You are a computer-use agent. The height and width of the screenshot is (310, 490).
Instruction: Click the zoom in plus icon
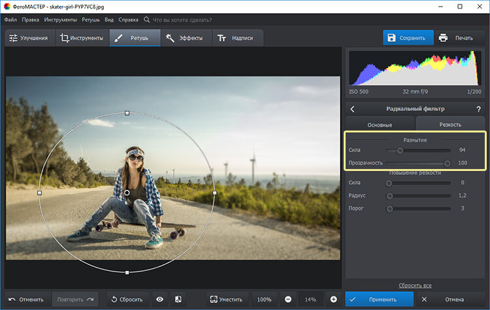pyautogui.click(x=333, y=299)
